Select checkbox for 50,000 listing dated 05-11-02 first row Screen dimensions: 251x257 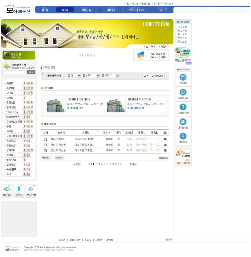pos(45,145)
